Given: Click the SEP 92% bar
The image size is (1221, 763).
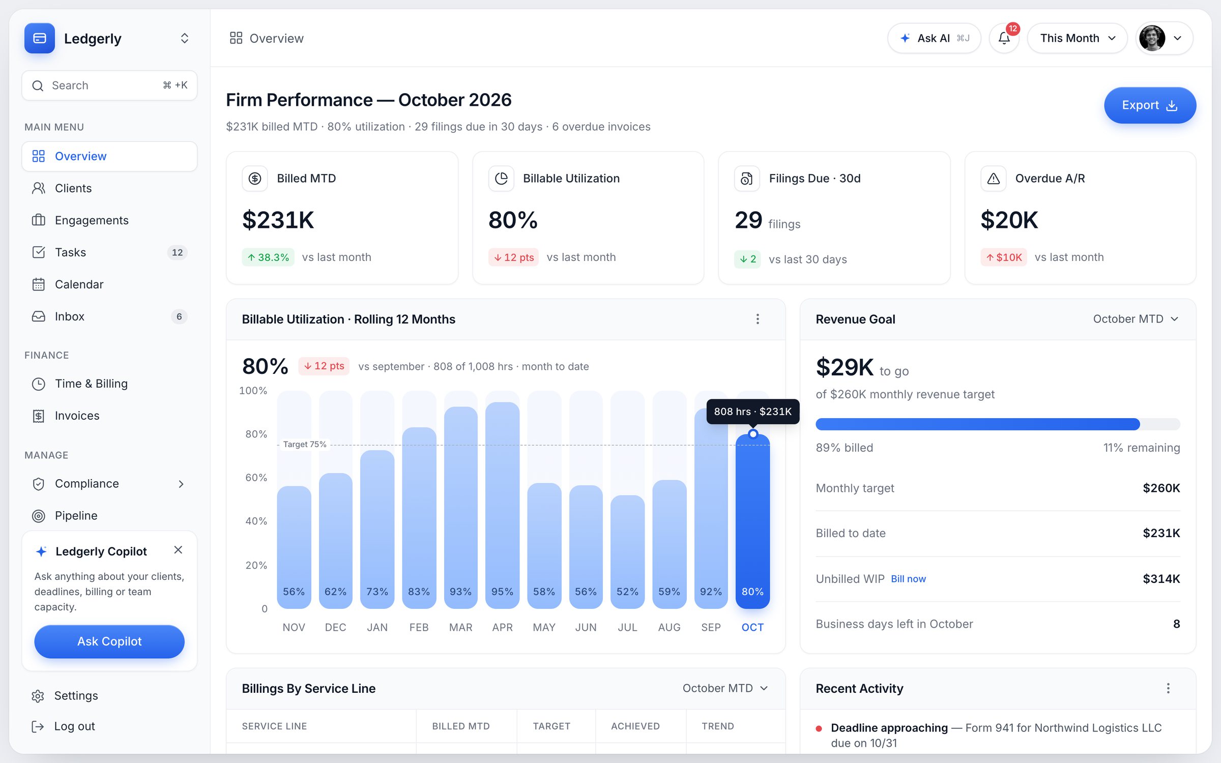Looking at the screenshot, I should pos(711,509).
